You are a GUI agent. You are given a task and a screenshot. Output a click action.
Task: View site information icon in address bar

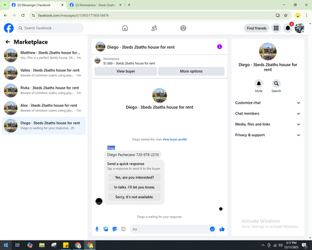point(34,16)
